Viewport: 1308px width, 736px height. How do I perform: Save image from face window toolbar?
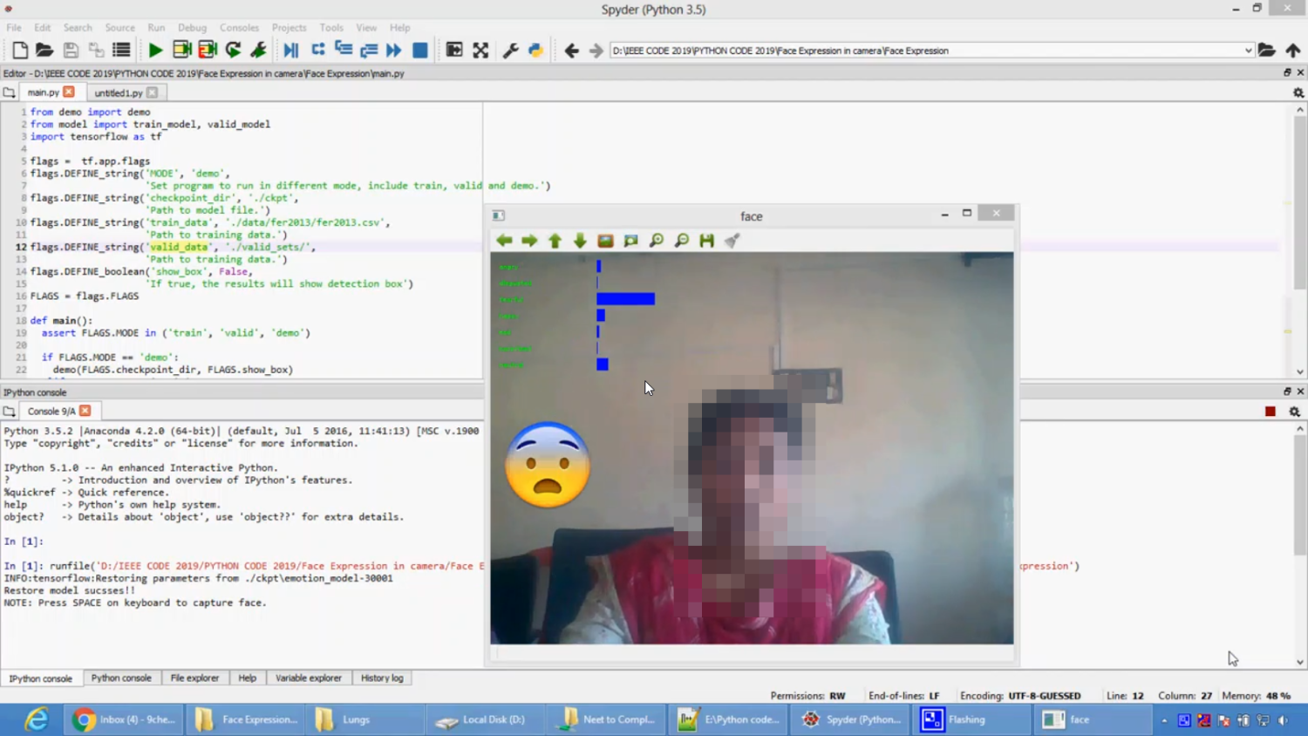pos(707,241)
